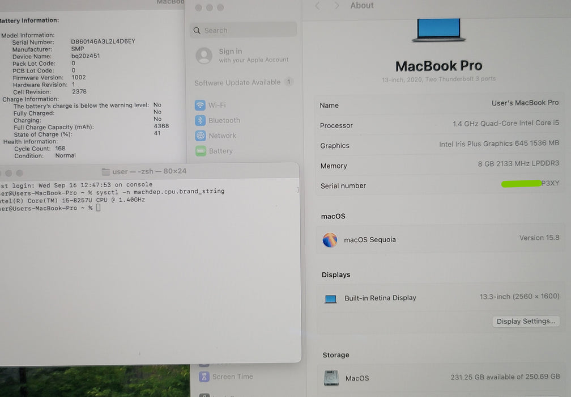Click the Terminal title user — -zsh — 80×24

click(150, 171)
